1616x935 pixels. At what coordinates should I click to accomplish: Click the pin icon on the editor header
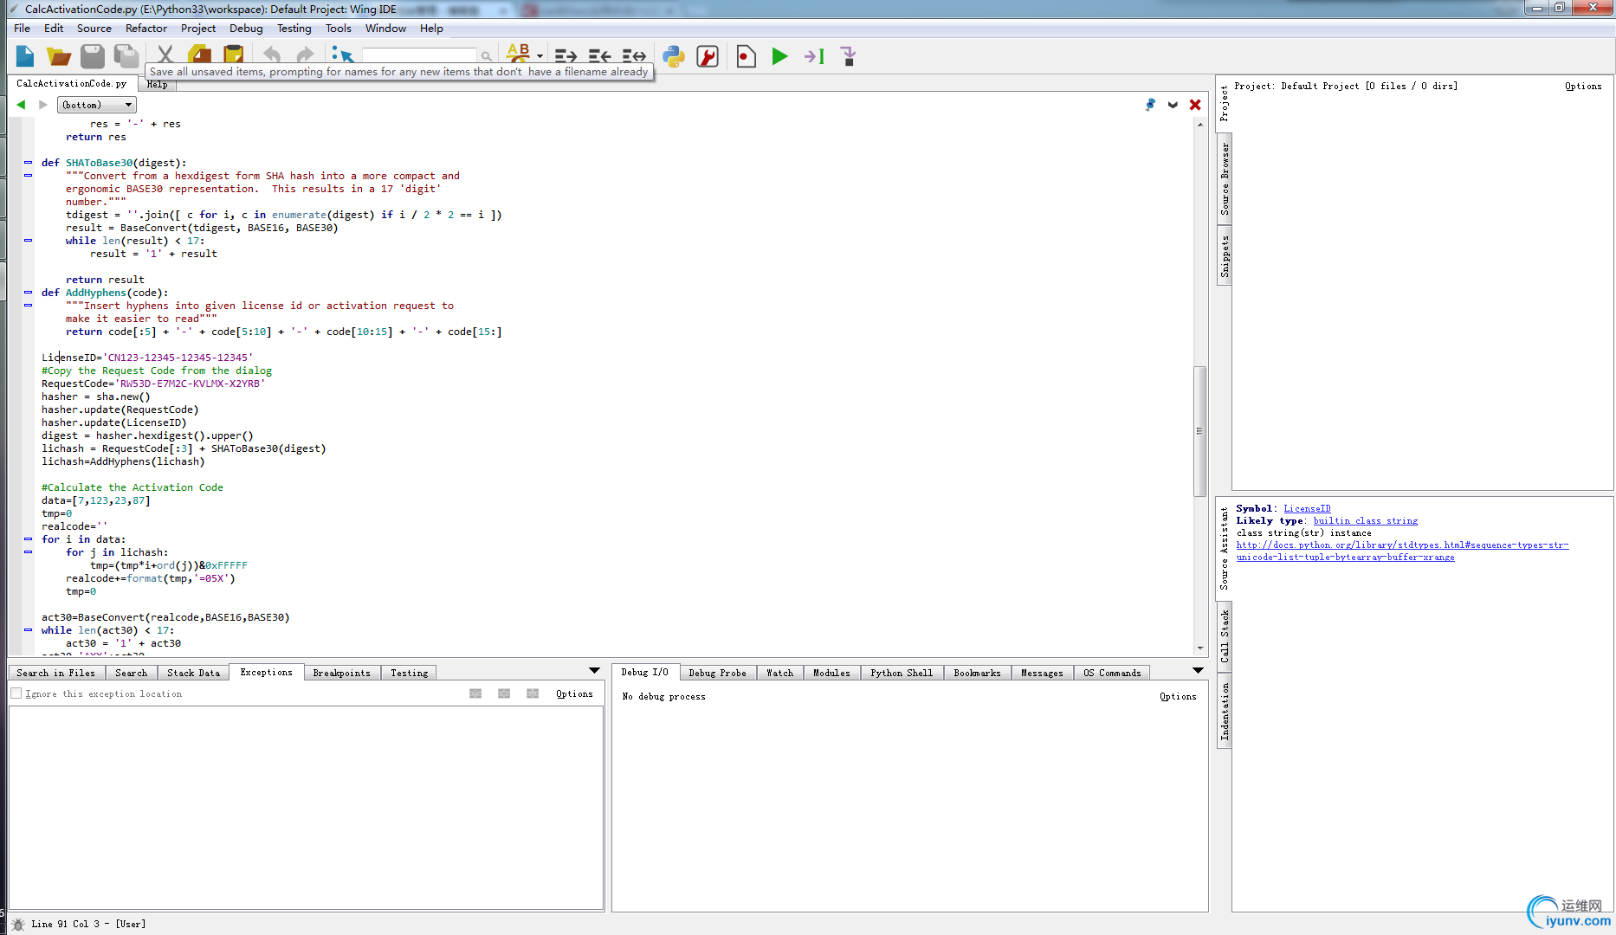pos(1150,105)
